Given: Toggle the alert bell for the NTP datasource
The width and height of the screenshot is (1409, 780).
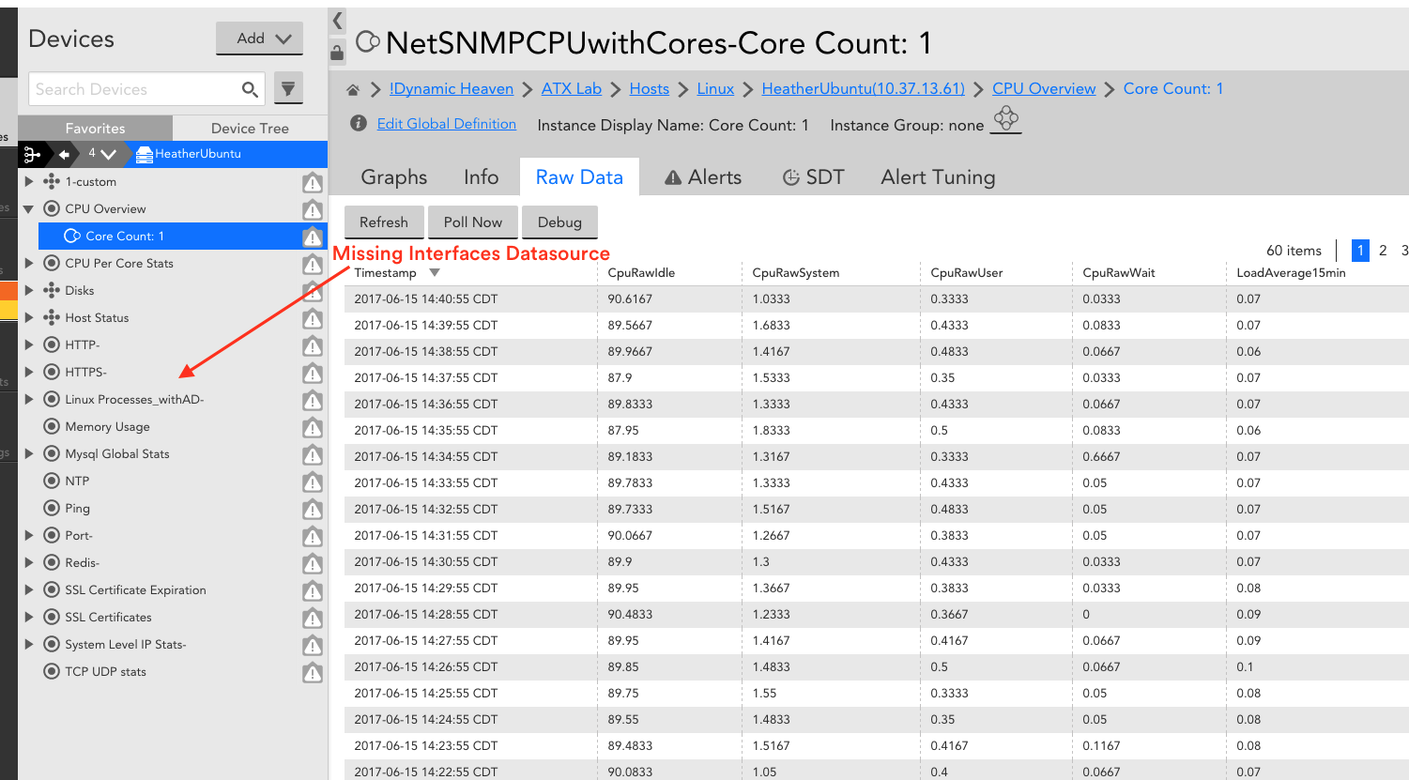Looking at the screenshot, I should click(x=313, y=482).
